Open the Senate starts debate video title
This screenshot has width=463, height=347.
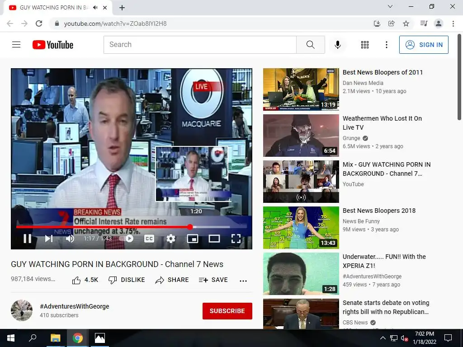pos(386,307)
